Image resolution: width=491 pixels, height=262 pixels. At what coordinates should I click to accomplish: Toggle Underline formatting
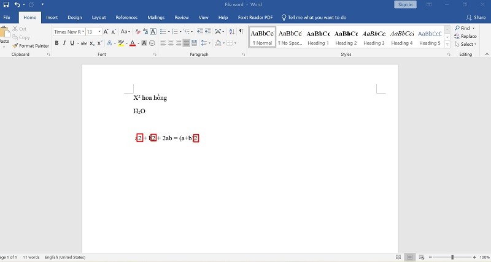[x=72, y=43]
